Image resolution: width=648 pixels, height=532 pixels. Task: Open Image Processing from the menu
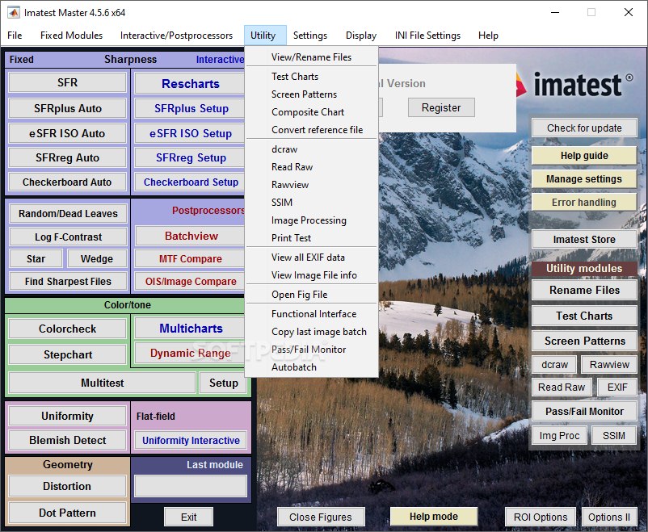coord(311,220)
